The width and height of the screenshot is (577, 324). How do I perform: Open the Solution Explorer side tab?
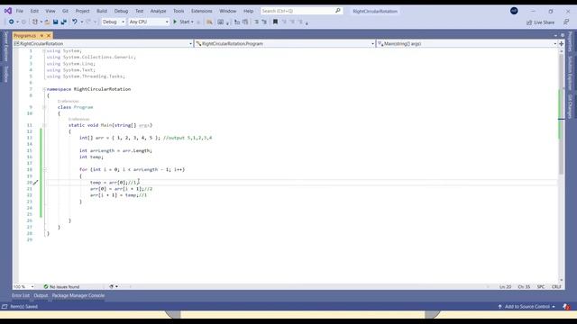click(570, 73)
